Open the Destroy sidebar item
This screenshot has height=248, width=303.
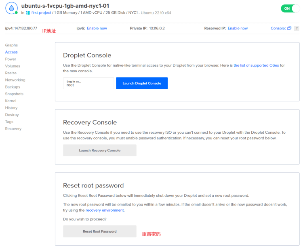point(12,115)
